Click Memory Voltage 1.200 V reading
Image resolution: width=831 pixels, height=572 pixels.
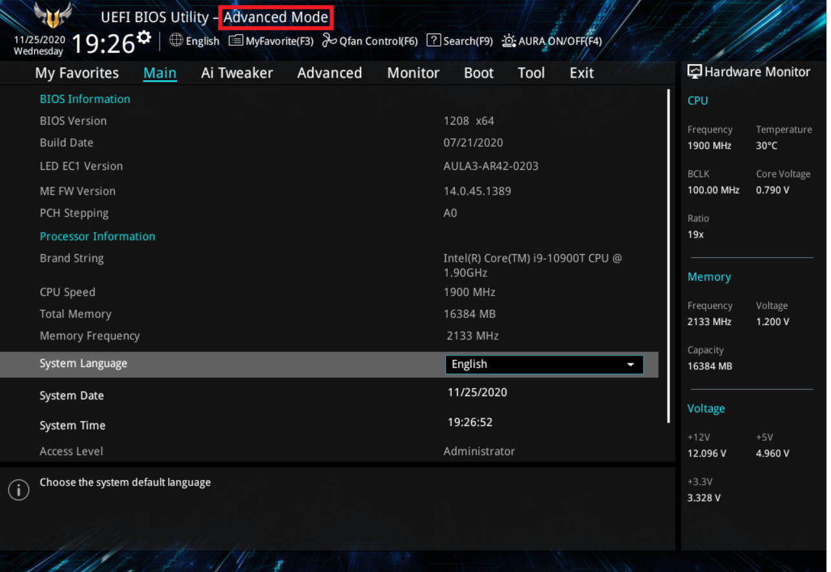[x=773, y=322]
